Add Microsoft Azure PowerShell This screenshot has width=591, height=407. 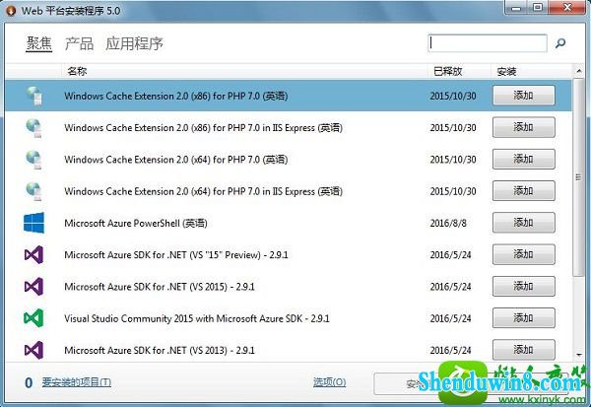pyautogui.click(x=524, y=223)
